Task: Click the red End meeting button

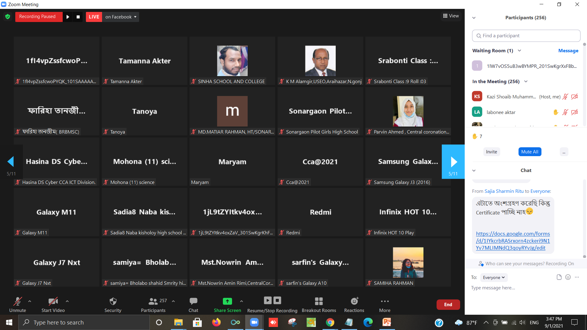Action: [x=448, y=305]
